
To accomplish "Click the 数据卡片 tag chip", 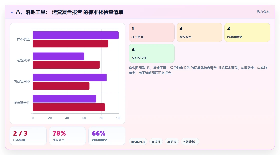I will click(x=190, y=142).
